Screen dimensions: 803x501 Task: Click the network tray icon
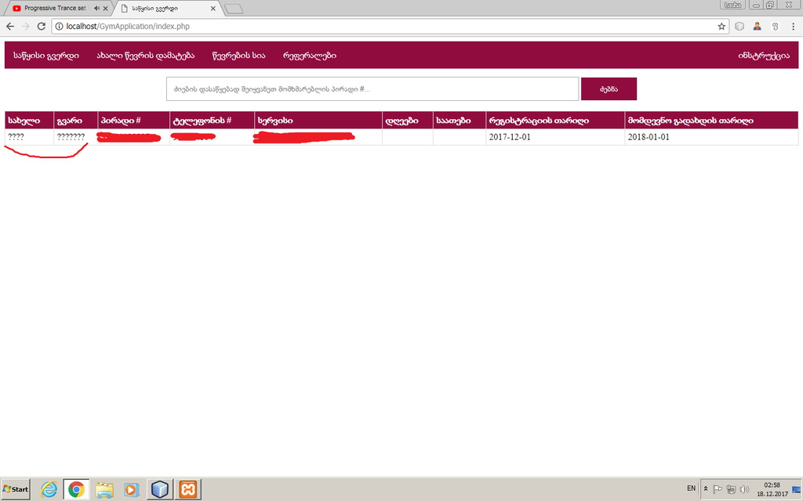[x=732, y=489]
